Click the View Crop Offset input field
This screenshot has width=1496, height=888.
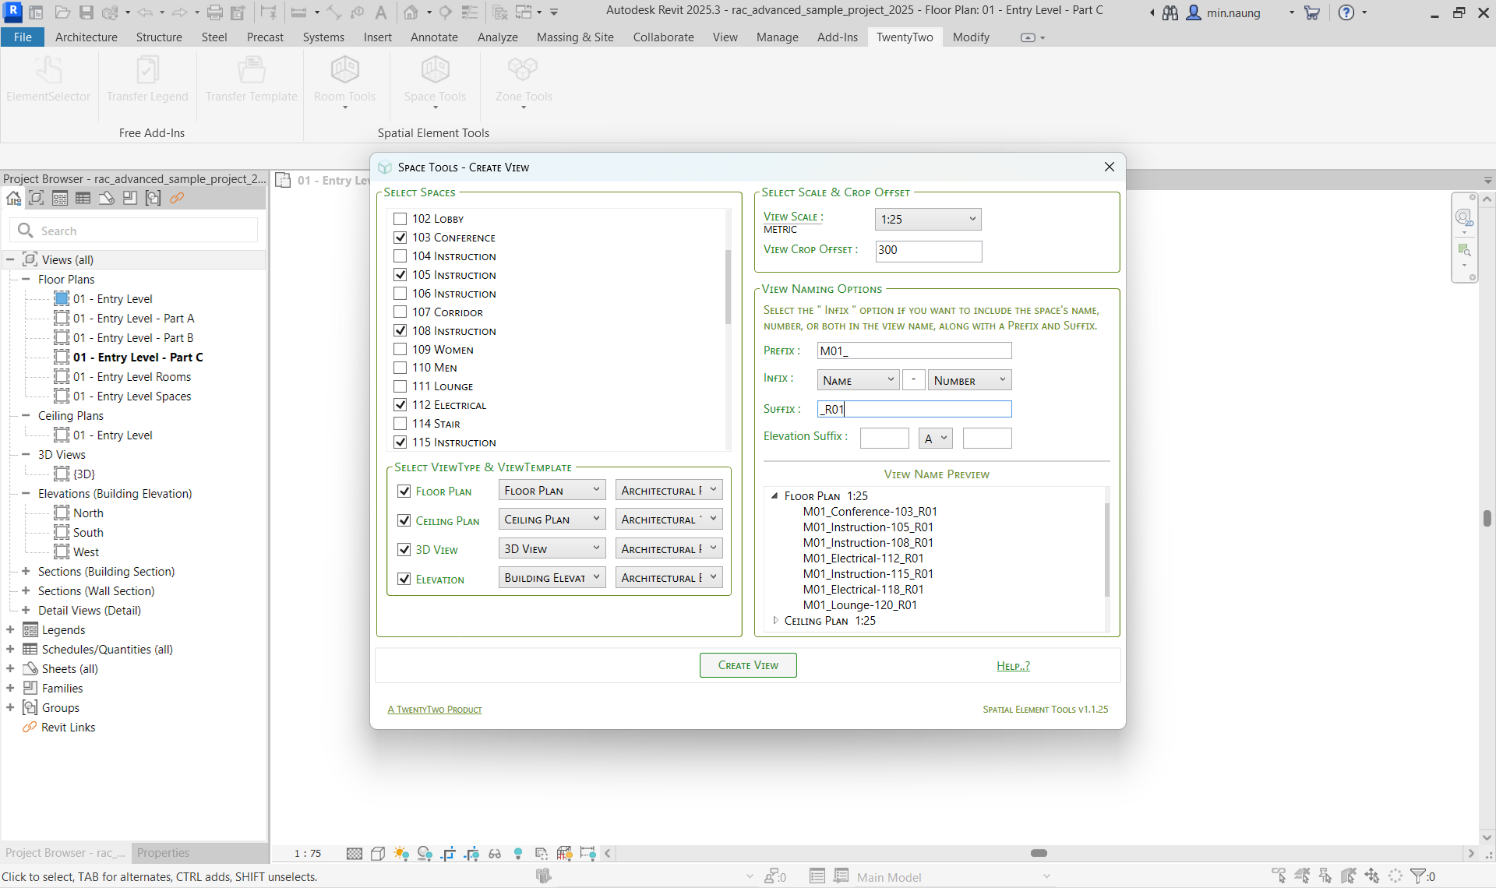pyautogui.click(x=928, y=250)
